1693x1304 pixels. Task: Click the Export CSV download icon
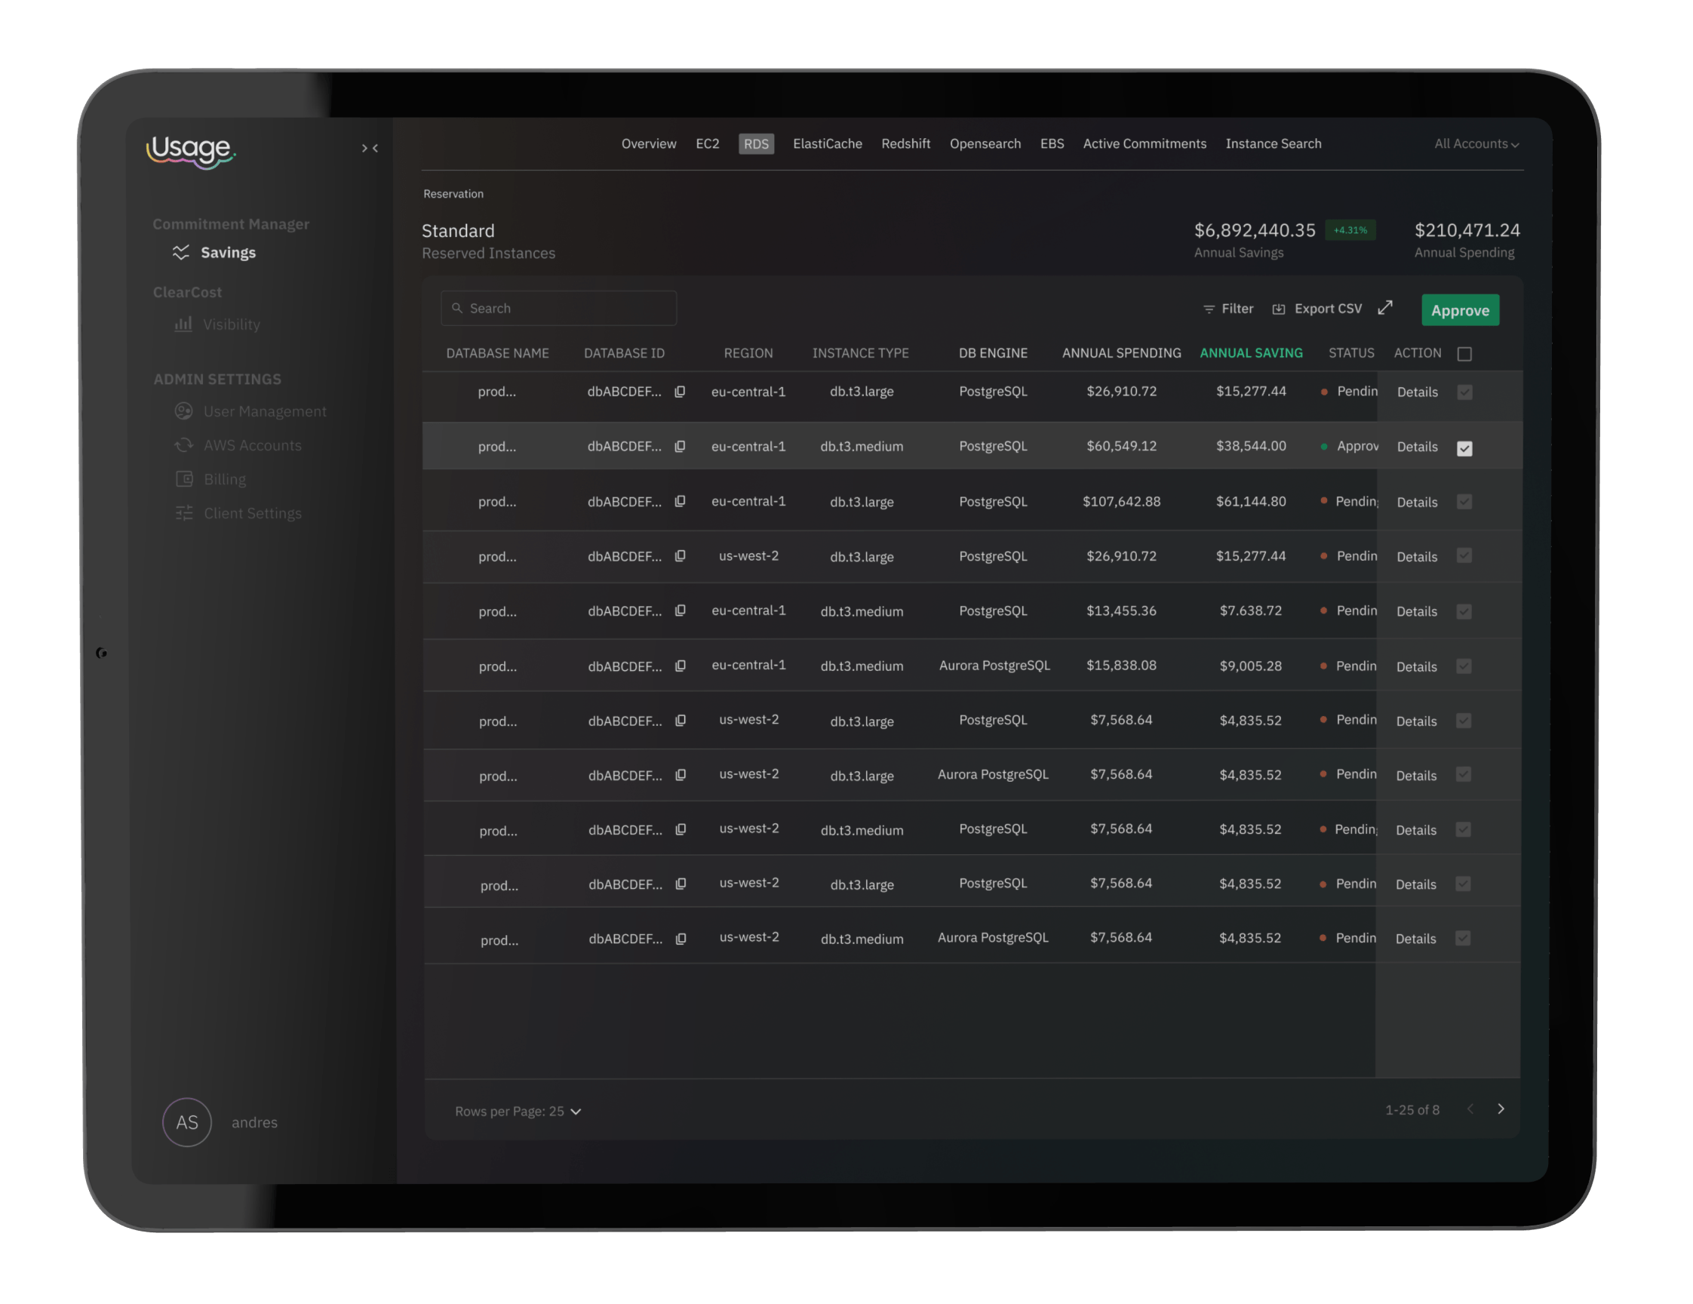[1279, 309]
